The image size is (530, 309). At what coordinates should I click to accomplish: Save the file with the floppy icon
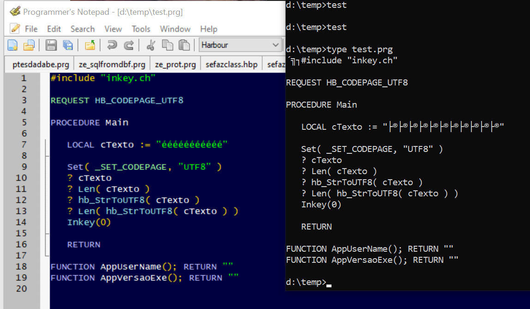click(x=51, y=45)
